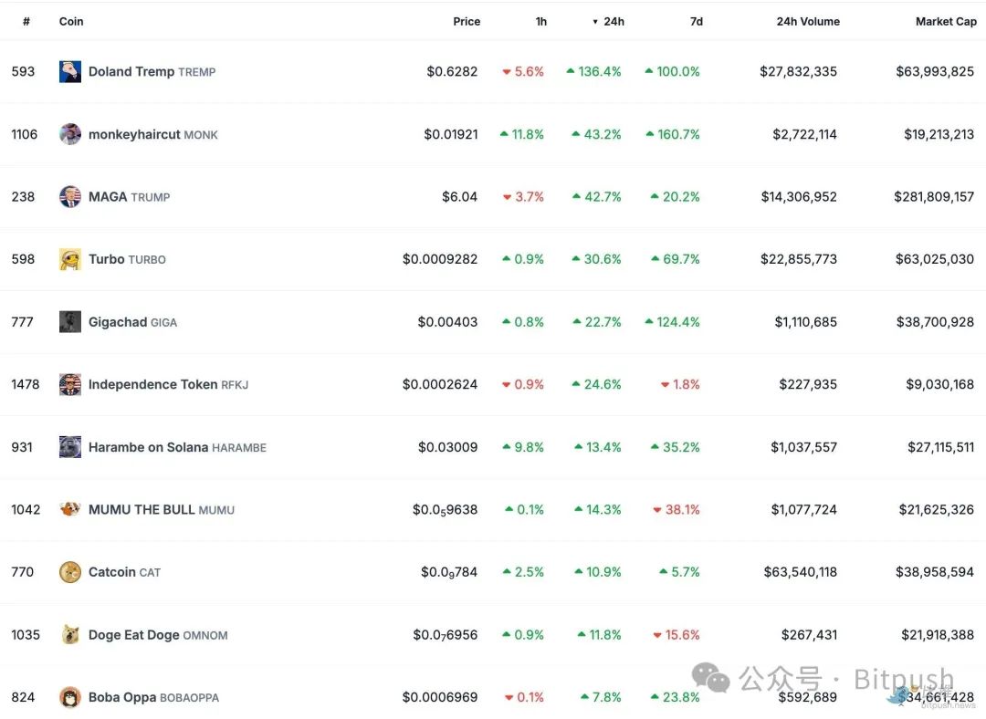Click the market cap $9,030,168
The height and width of the screenshot is (719, 986).
coord(940,384)
